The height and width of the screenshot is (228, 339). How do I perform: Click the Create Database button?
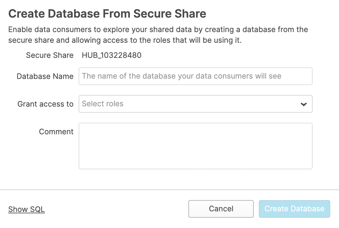[294, 209]
